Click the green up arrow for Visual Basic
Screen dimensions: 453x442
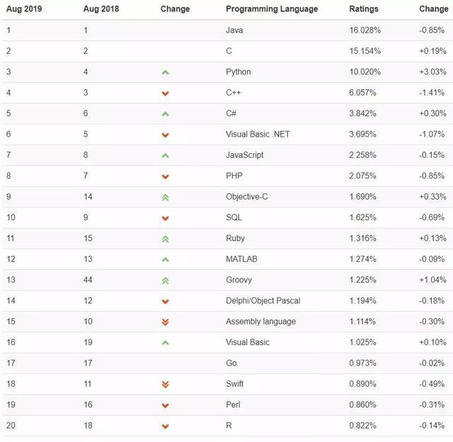pos(165,343)
